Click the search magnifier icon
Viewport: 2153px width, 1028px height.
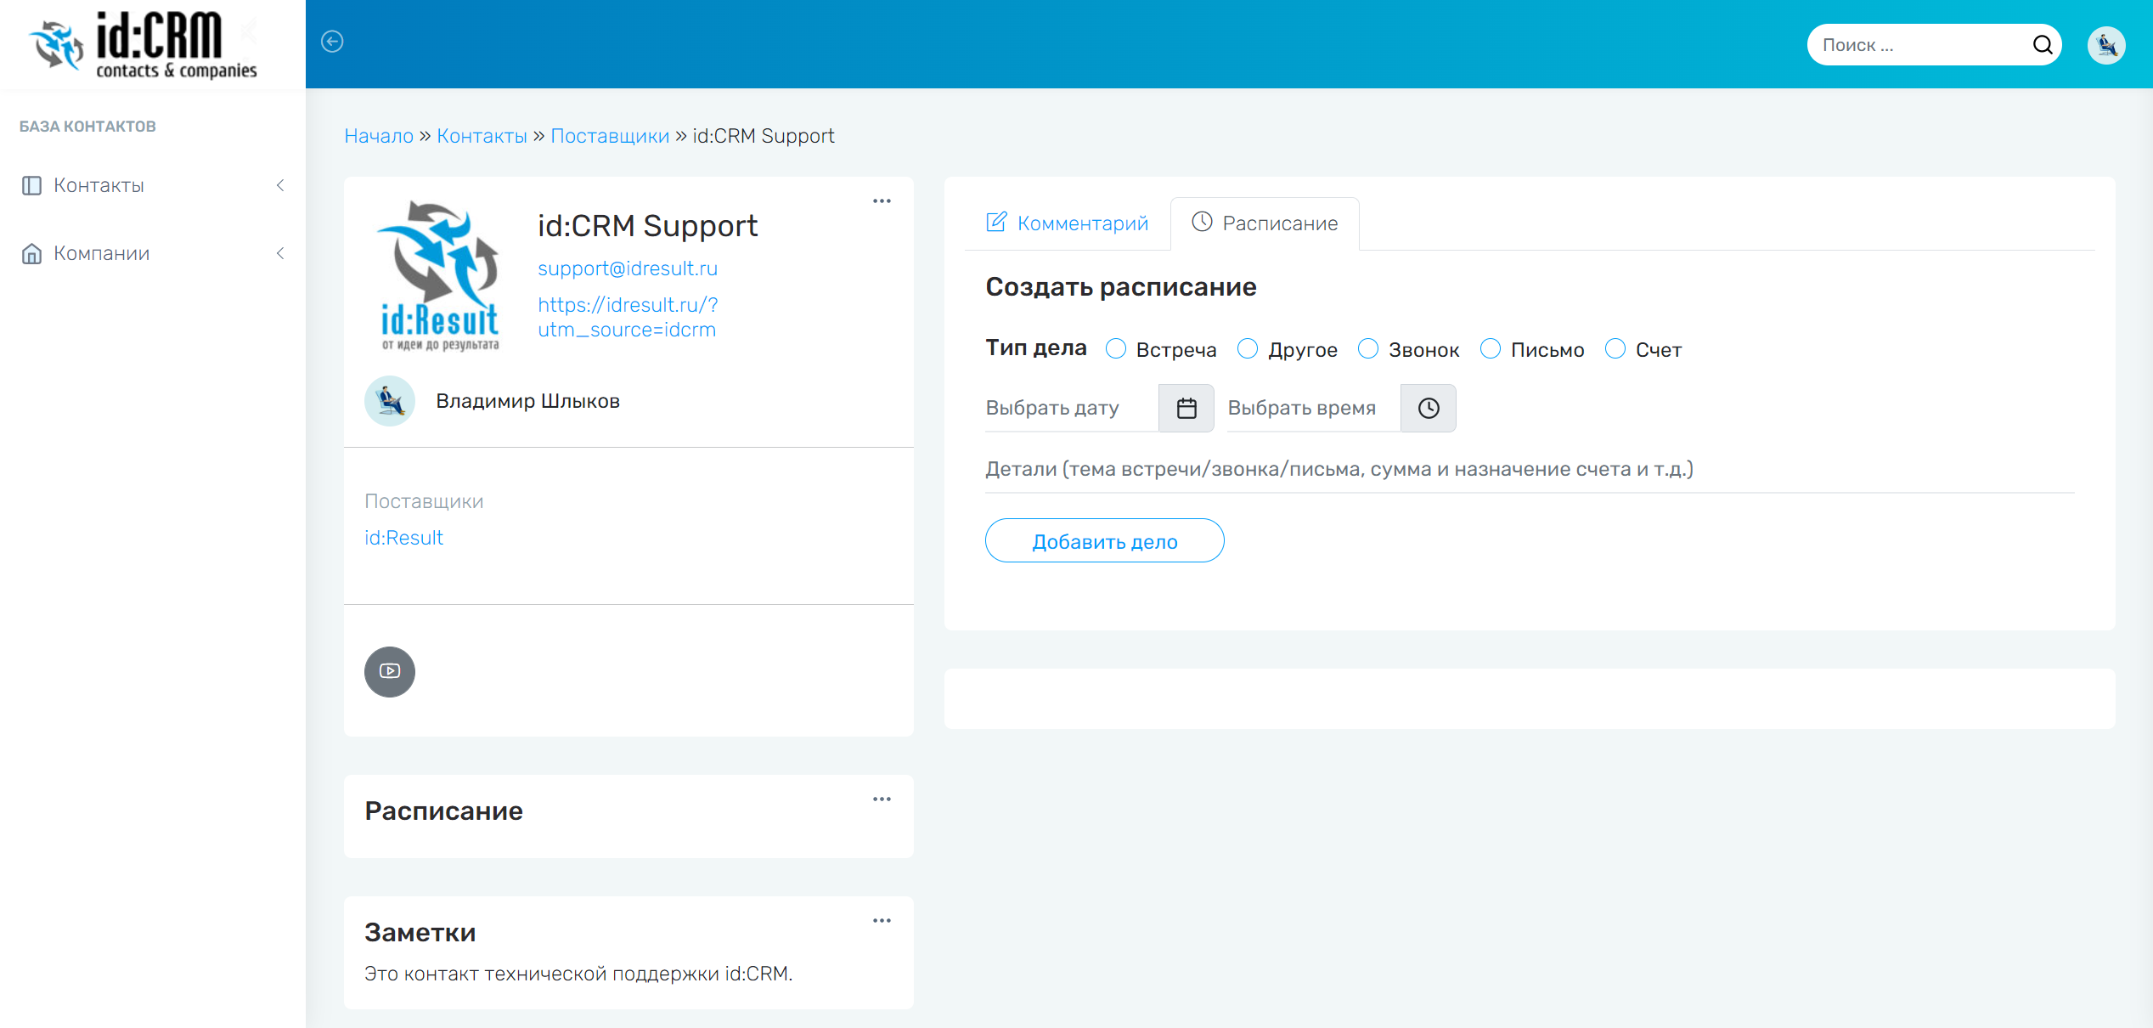[2043, 45]
